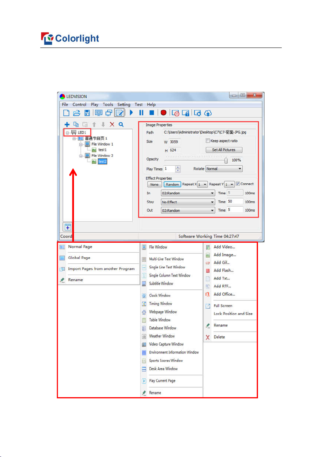Screen dimensions: 322x457
Task: Click the blue monitor toolbar icon
Action: (99, 113)
